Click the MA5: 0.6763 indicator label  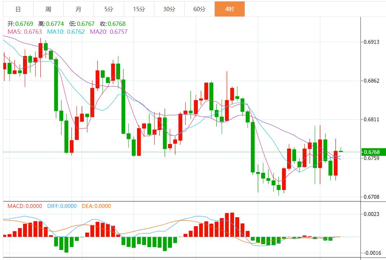[x=24, y=32]
